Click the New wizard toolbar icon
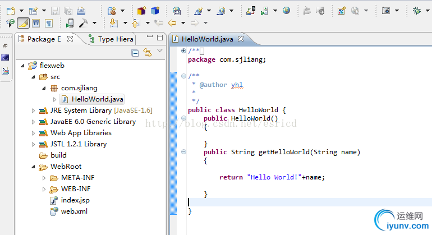This screenshot has height=235, width=432. pyautogui.click(x=11, y=11)
